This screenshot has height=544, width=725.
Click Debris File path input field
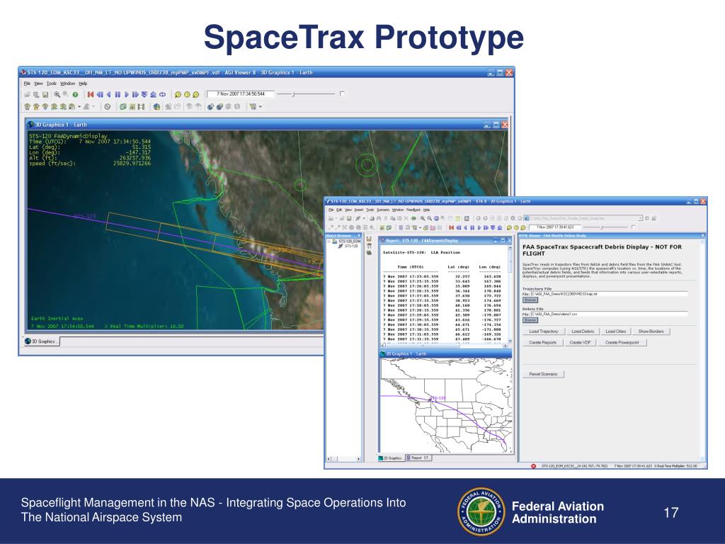point(609,314)
